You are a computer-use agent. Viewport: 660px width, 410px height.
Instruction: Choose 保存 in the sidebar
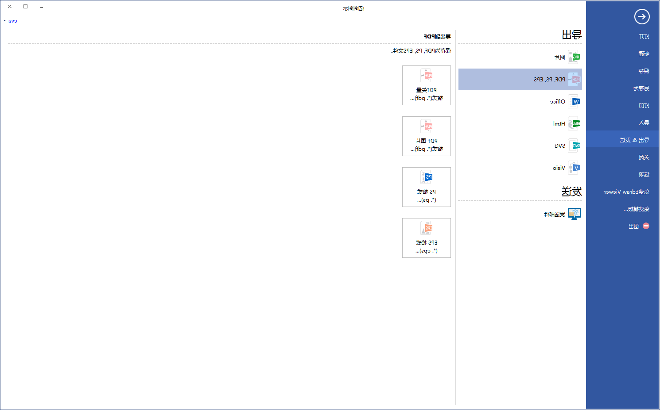tap(644, 71)
